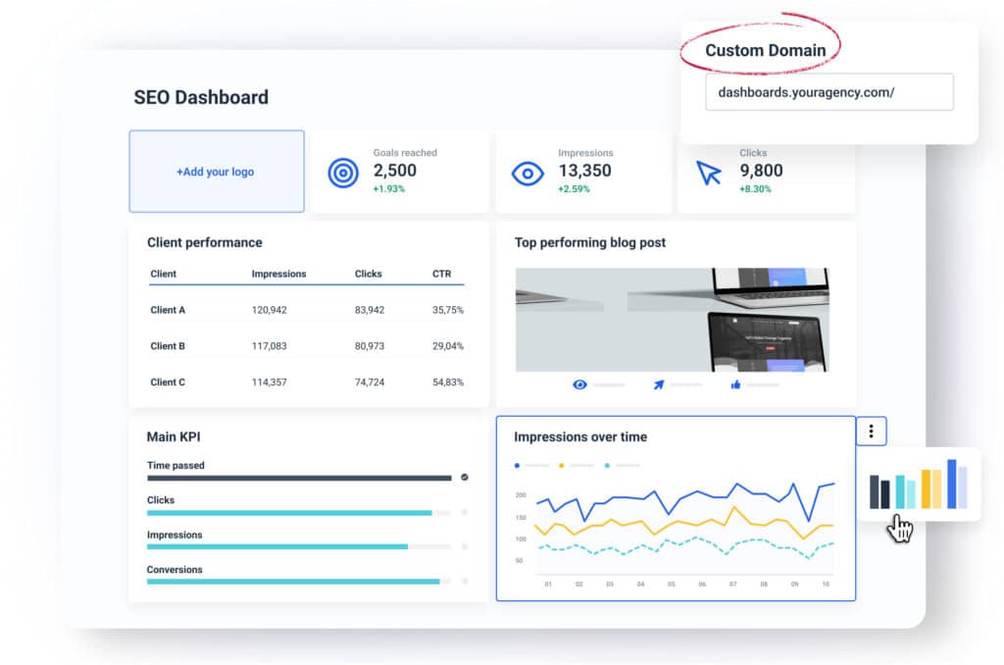1004x665 pixels.
Task: Click the thumbs-up likes icon under blog post
Action: tap(735, 384)
